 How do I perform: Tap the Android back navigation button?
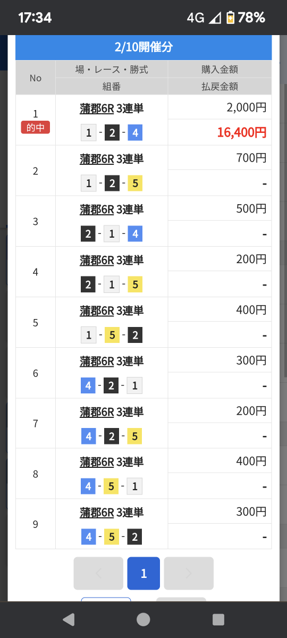(x=69, y=619)
